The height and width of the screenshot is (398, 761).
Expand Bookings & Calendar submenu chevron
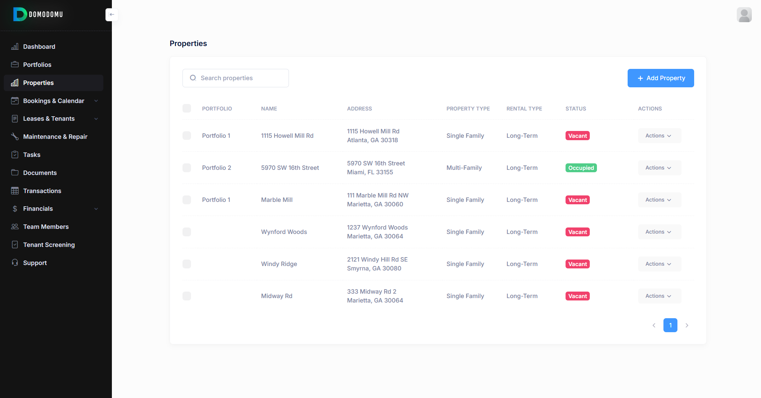[x=96, y=101]
